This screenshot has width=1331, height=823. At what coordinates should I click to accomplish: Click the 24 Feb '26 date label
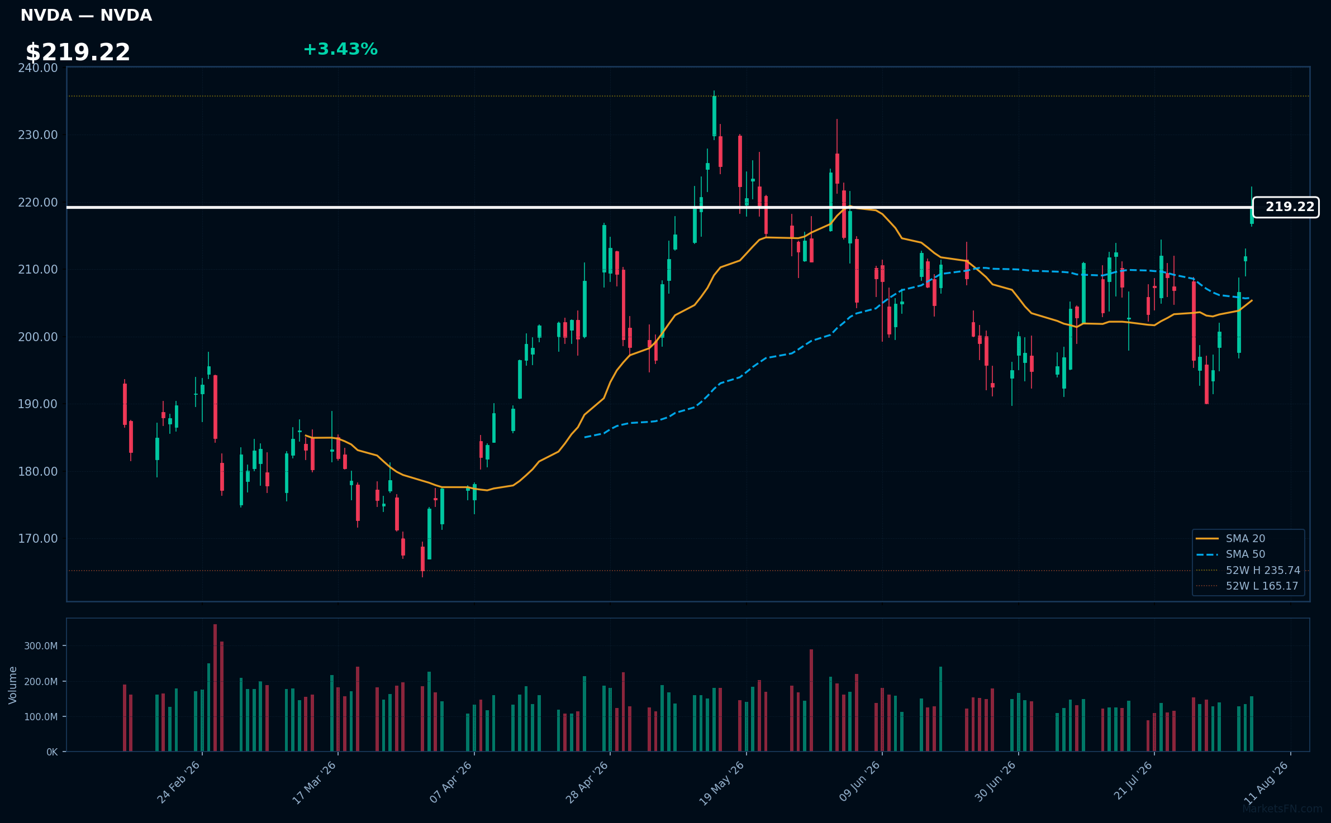pyautogui.click(x=178, y=783)
